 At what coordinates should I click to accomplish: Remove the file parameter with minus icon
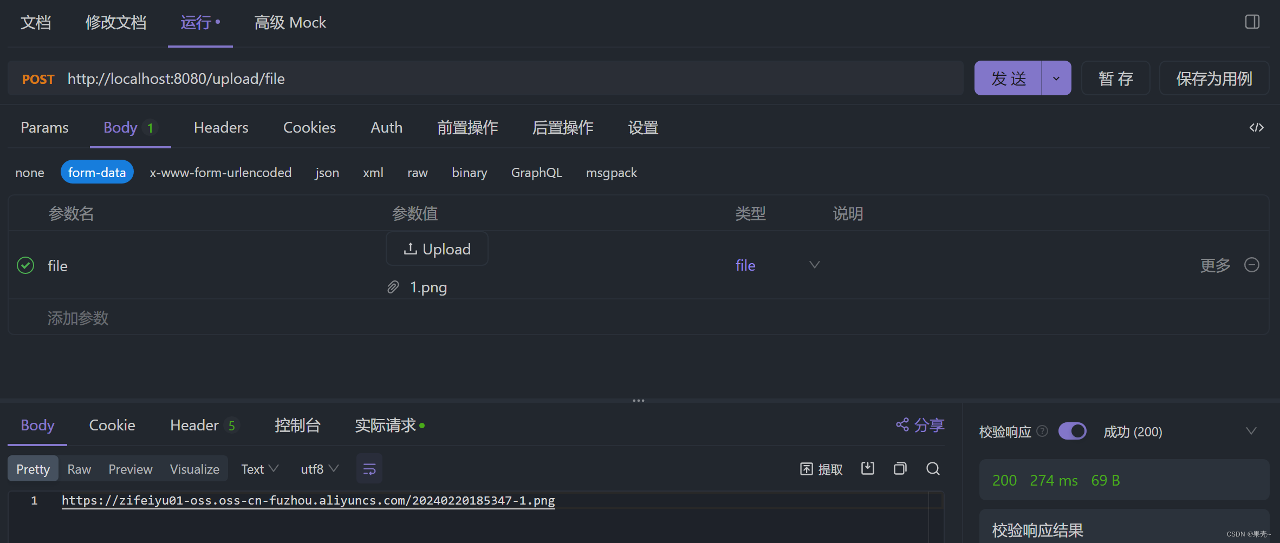coord(1252,265)
